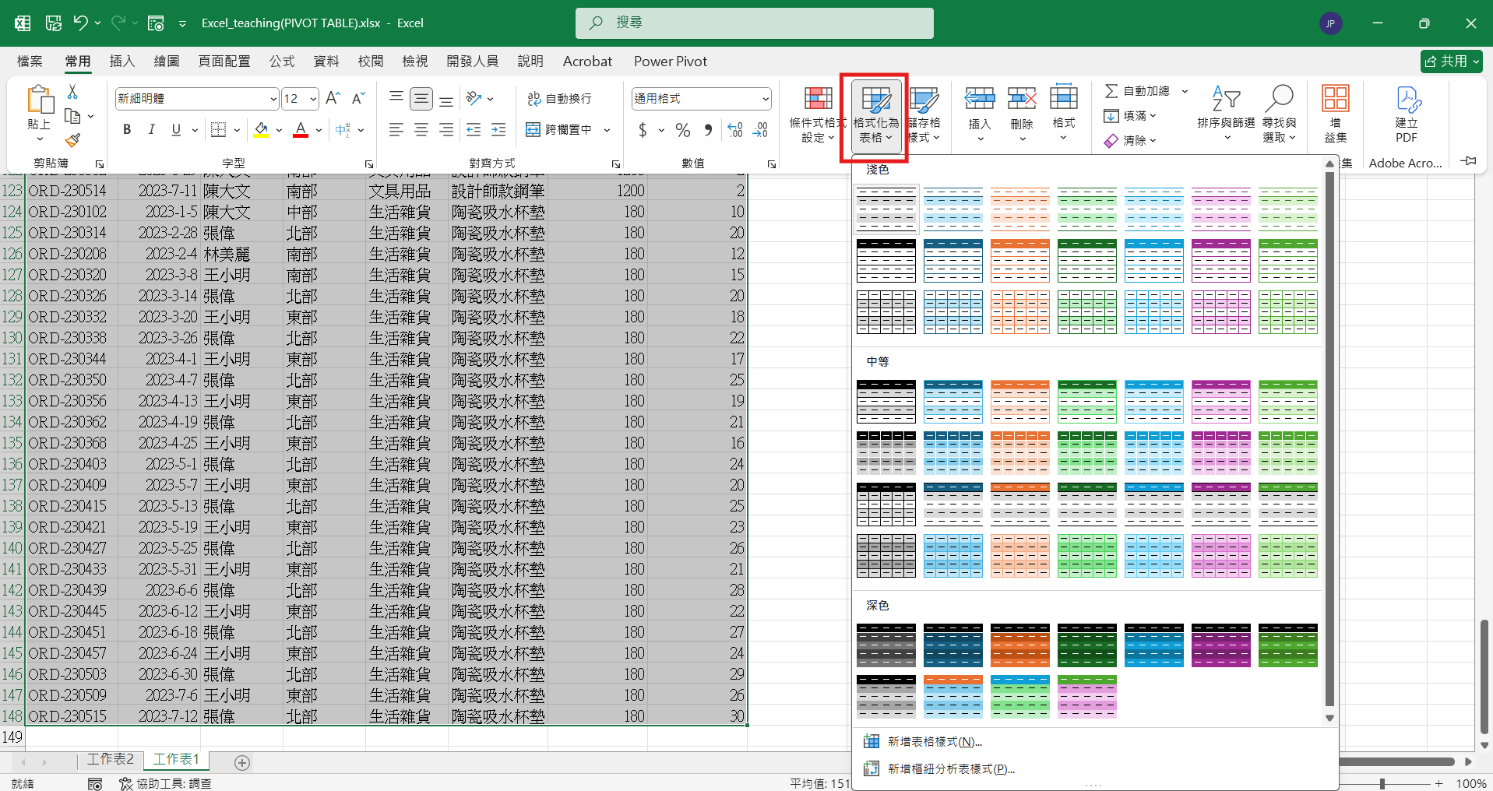The width and height of the screenshot is (1493, 791).
Task: Click the Format Painter brush icon
Action: [72, 141]
